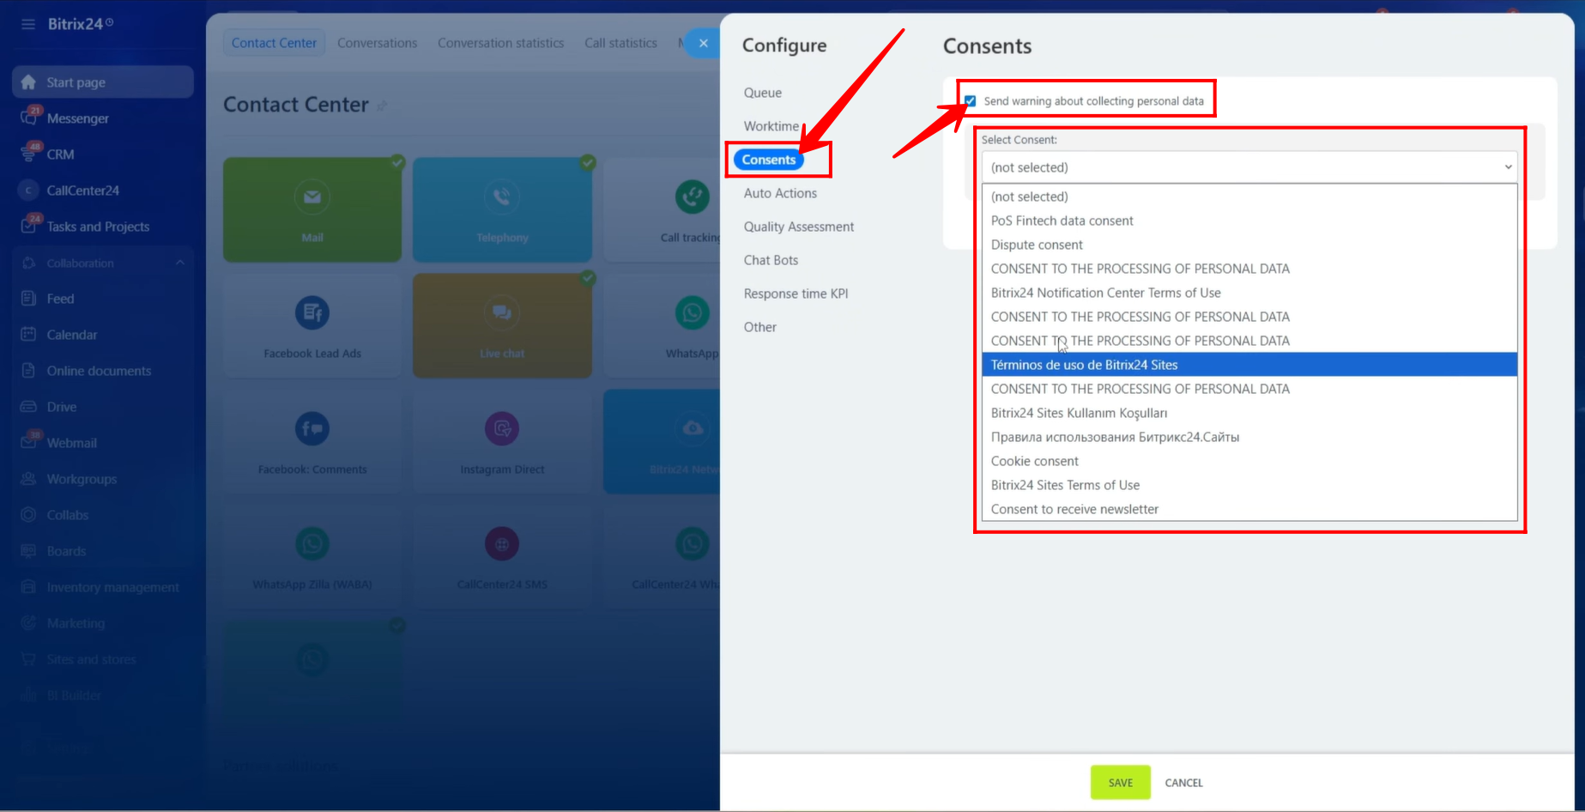Screen dimensions: 1585x812
Task: Open the Facebook: Comments channel icon
Action: (x=312, y=428)
